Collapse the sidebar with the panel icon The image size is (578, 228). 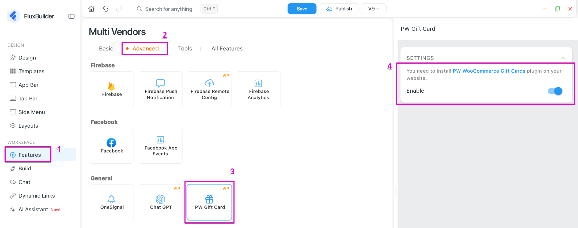click(x=71, y=16)
